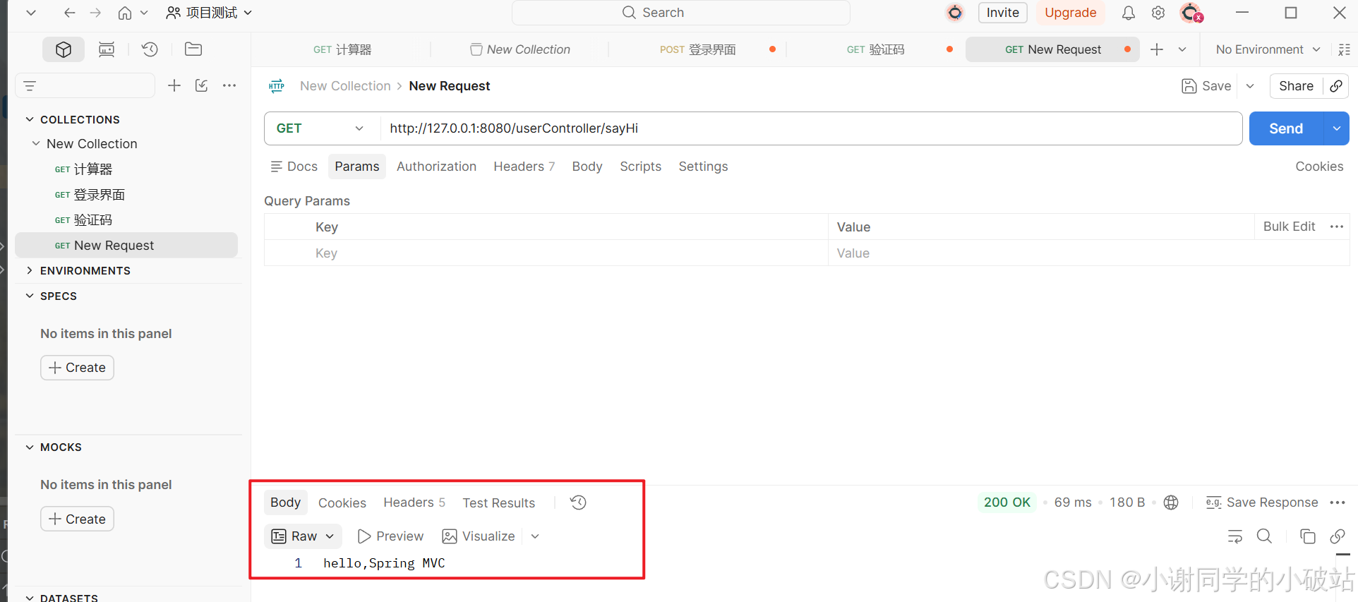Open Test Results tab

point(499,503)
